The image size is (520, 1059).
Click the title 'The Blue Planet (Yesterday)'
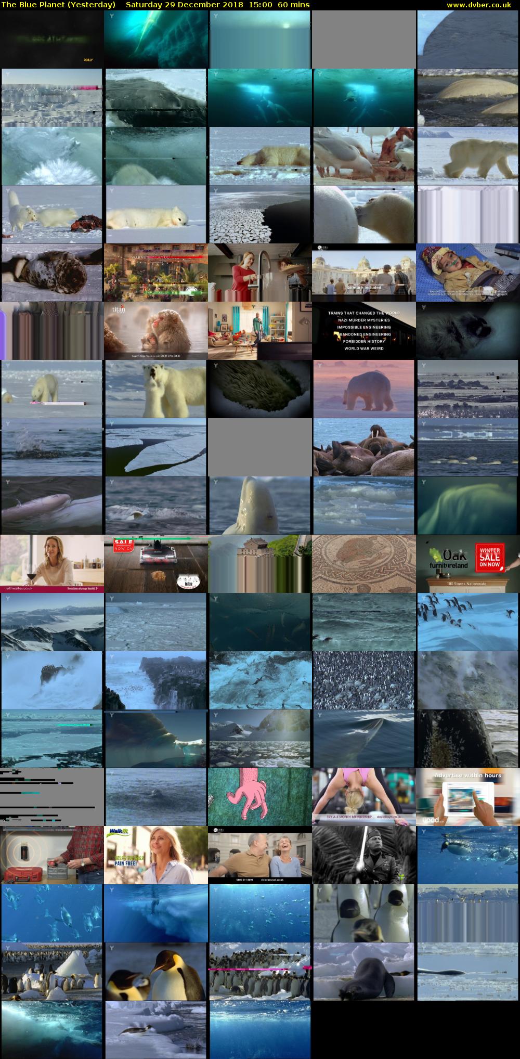tap(58, 5)
